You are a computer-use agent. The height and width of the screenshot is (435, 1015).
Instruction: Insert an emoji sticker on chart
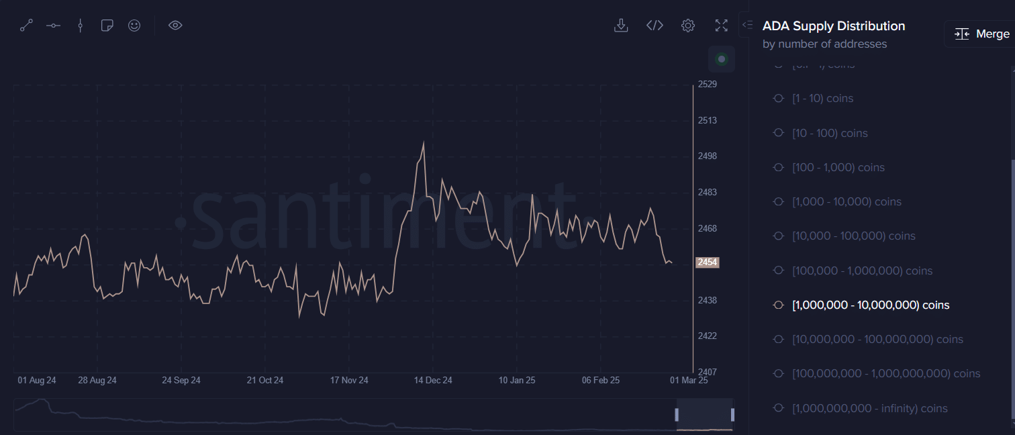pyautogui.click(x=134, y=26)
